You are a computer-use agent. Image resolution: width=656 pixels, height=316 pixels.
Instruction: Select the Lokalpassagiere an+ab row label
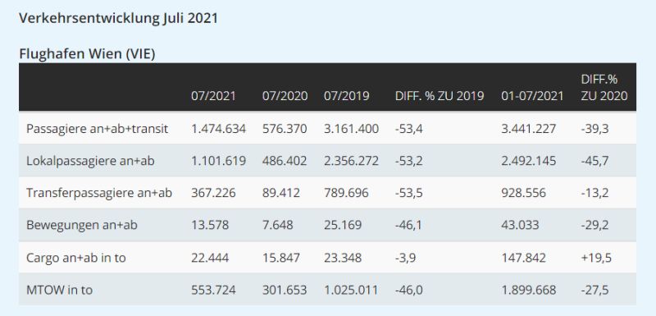coord(90,161)
